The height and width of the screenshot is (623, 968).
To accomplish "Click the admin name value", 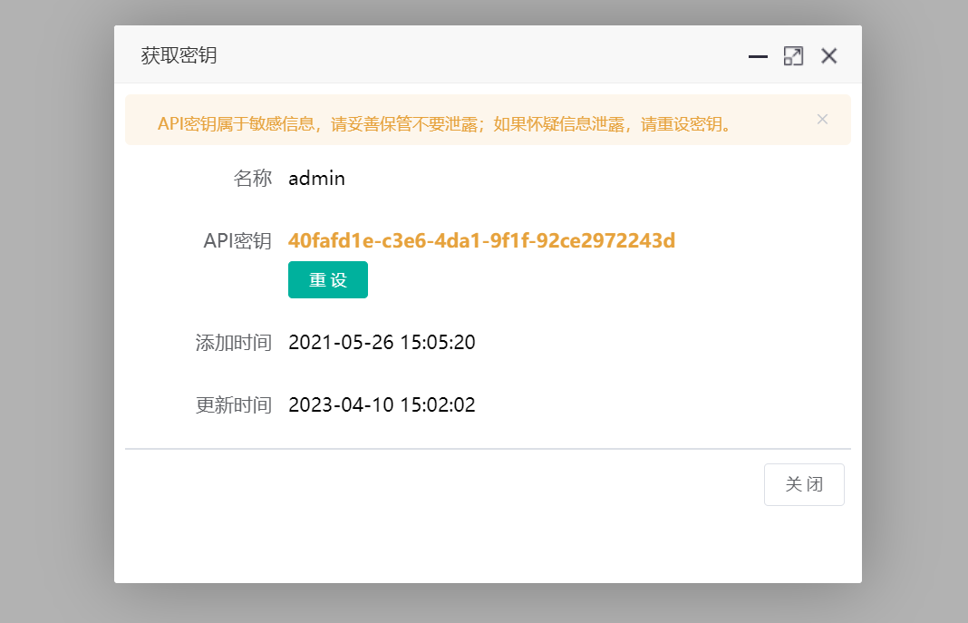I will [x=315, y=178].
